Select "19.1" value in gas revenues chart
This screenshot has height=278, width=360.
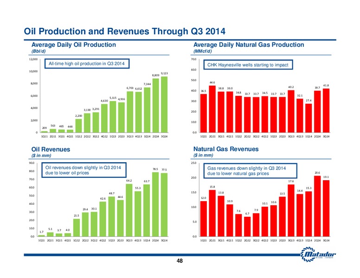click(326, 177)
